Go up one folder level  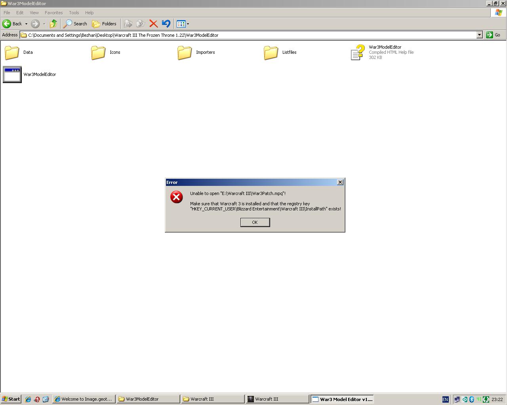point(53,24)
